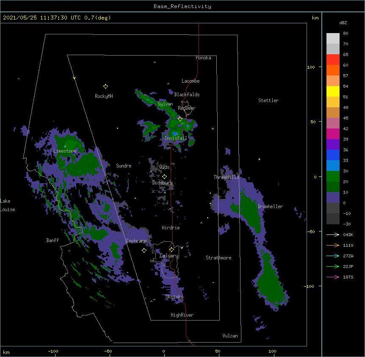Select the yellow diamond marker inside Calgary boundary
This screenshot has height=357, width=365.
(x=171, y=250)
